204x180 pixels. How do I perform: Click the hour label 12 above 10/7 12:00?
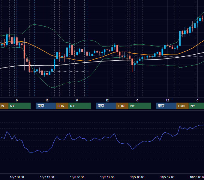pos(47,100)
